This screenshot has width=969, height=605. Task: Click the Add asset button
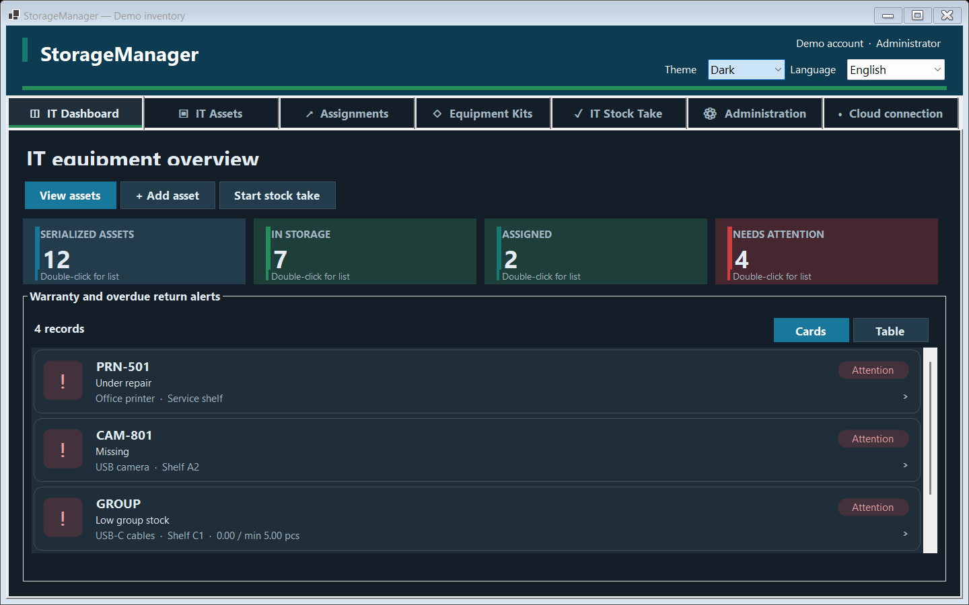[168, 196]
